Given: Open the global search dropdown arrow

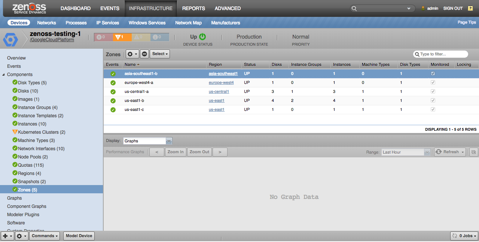Looking at the screenshot, I should [x=409, y=8].
